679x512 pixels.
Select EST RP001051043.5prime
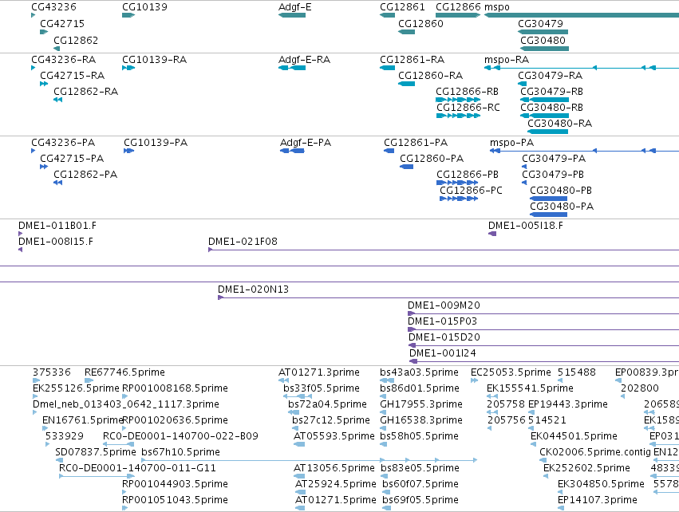tap(175, 500)
